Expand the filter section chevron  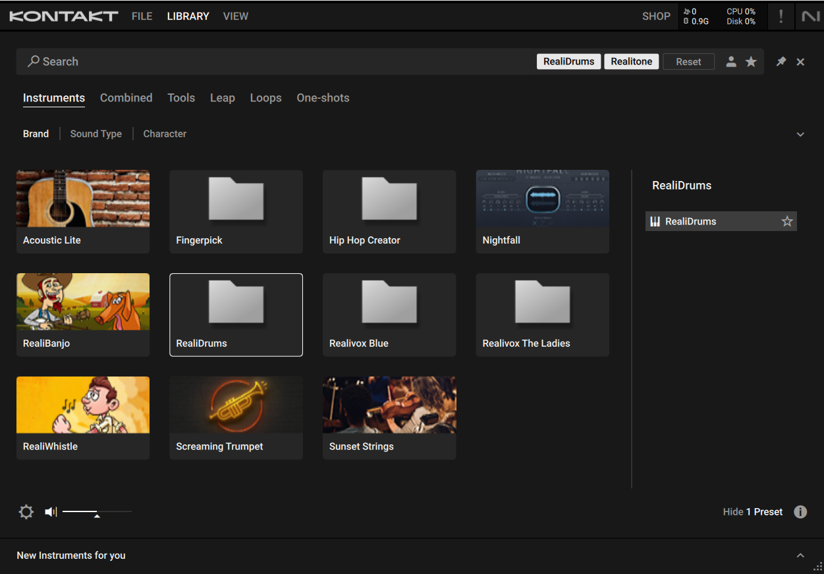point(800,134)
